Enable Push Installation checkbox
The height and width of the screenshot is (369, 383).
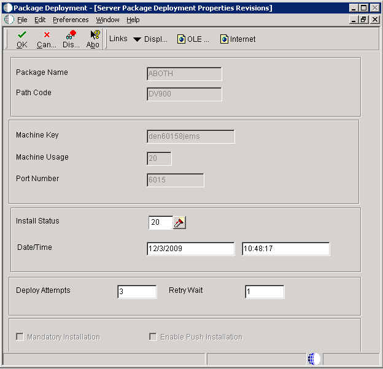pyautogui.click(x=153, y=337)
